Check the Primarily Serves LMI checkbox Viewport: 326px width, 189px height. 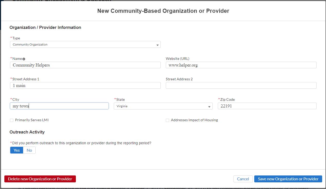[12, 120]
